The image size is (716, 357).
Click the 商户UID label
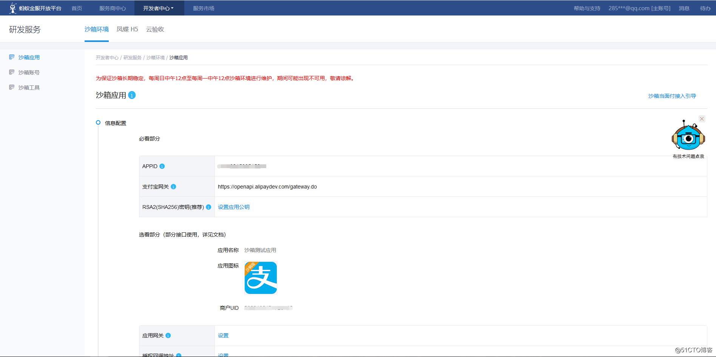coord(229,308)
